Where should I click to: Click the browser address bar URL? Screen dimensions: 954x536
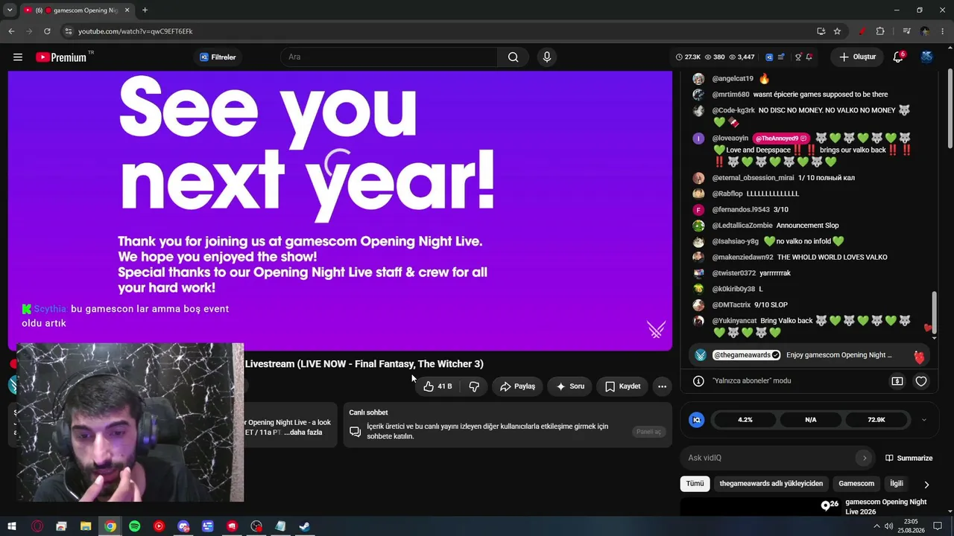[136, 31]
